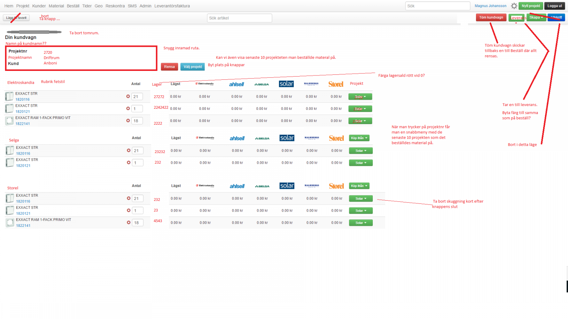Open Solar dropdown for Storel EXXACT RAM row
The height and width of the screenshot is (319, 568).
tap(361, 223)
